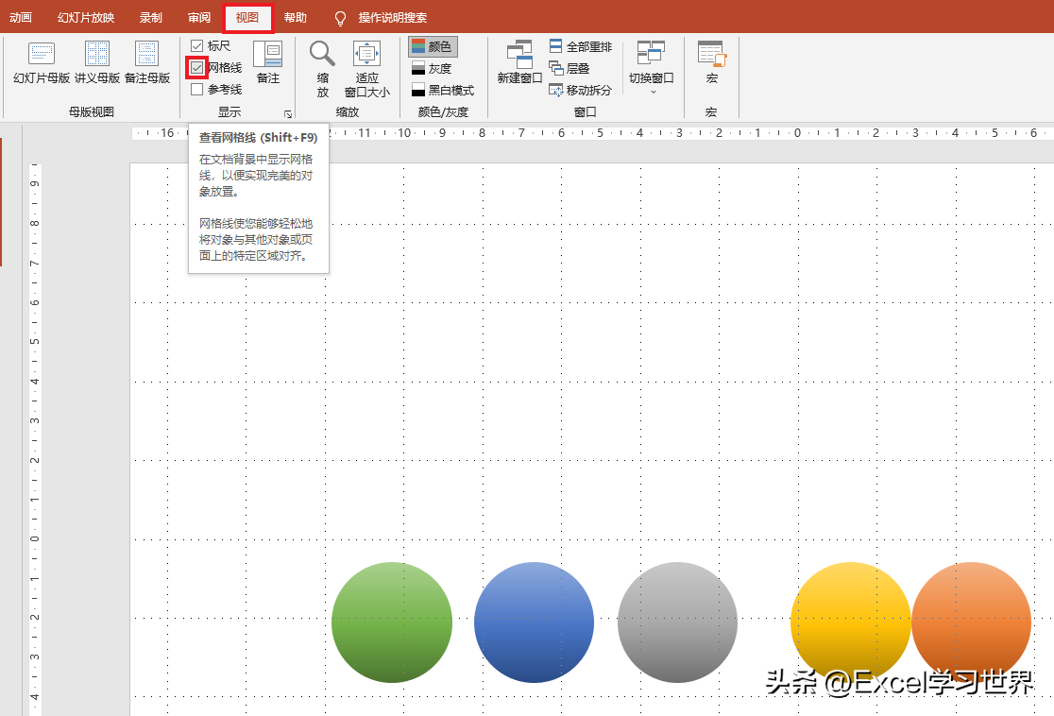The width and height of the screenshot is (1054, 716).
Task: Click Fit to Window (适应窗口大小) icon
Action: click(366, 68)
